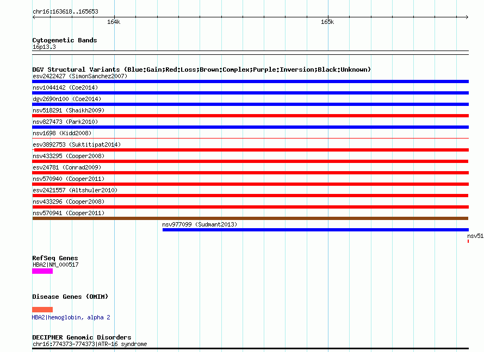
Task: Click the orange OMIM disease gene block
Action: tap(42, 310)
